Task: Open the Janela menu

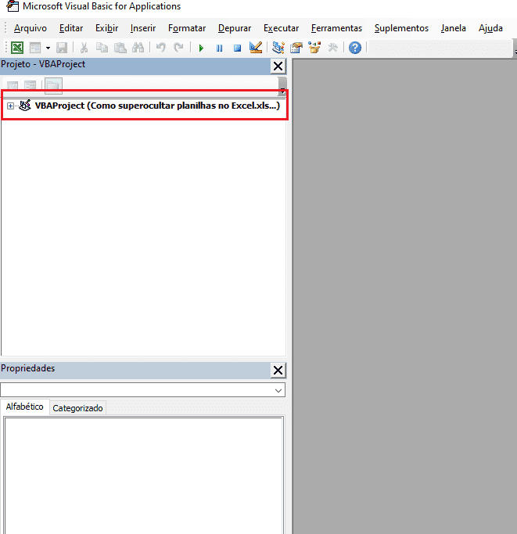Action: click(454, 28)
